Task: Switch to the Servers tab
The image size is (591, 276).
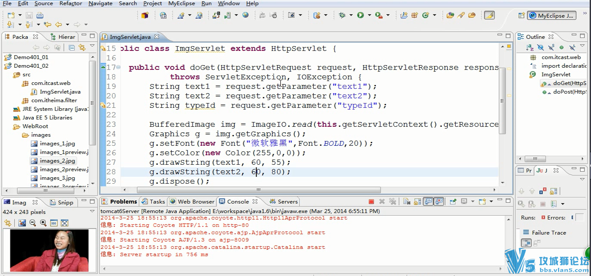Action: [283, 201]
